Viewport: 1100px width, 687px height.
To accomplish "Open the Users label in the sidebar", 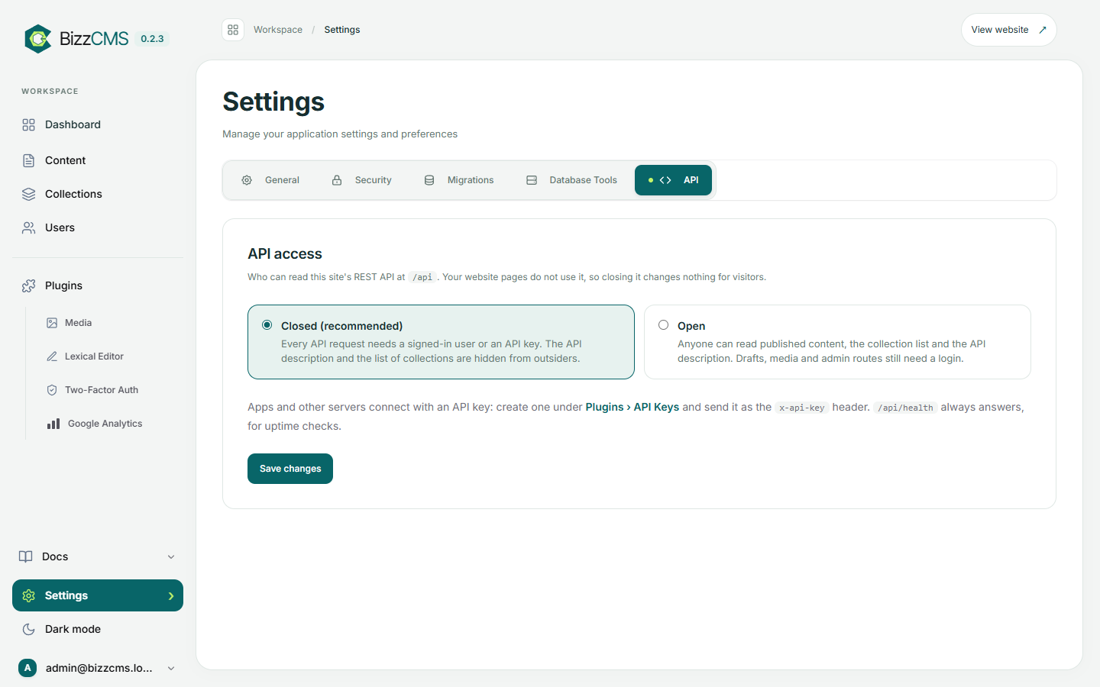I will [60, 227].
